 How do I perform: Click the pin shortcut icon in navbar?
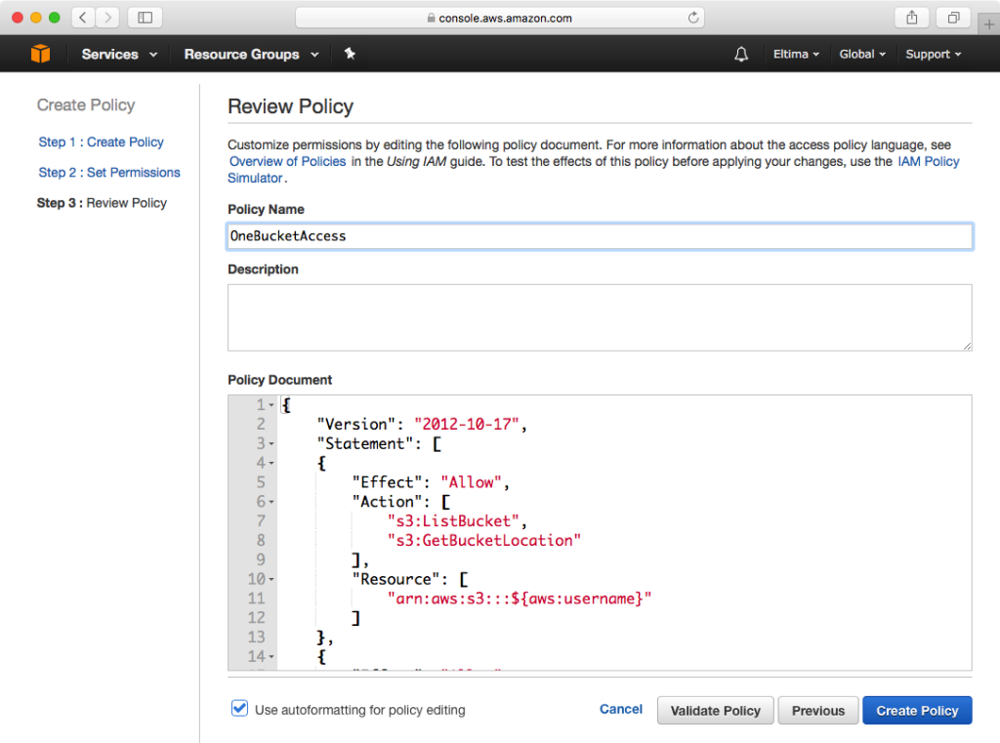pyautogui.click(x=350, y=54)
